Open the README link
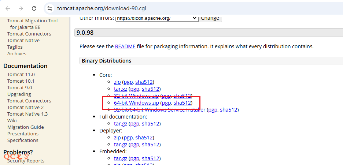Image resolution: width=343 pixels, height=165 pixels. tap(125, 46)
